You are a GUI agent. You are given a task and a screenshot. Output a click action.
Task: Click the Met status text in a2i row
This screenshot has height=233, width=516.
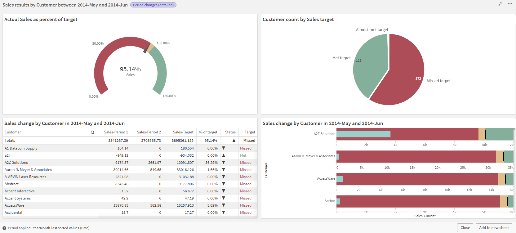pyautogui.click(x=243, y=155)
